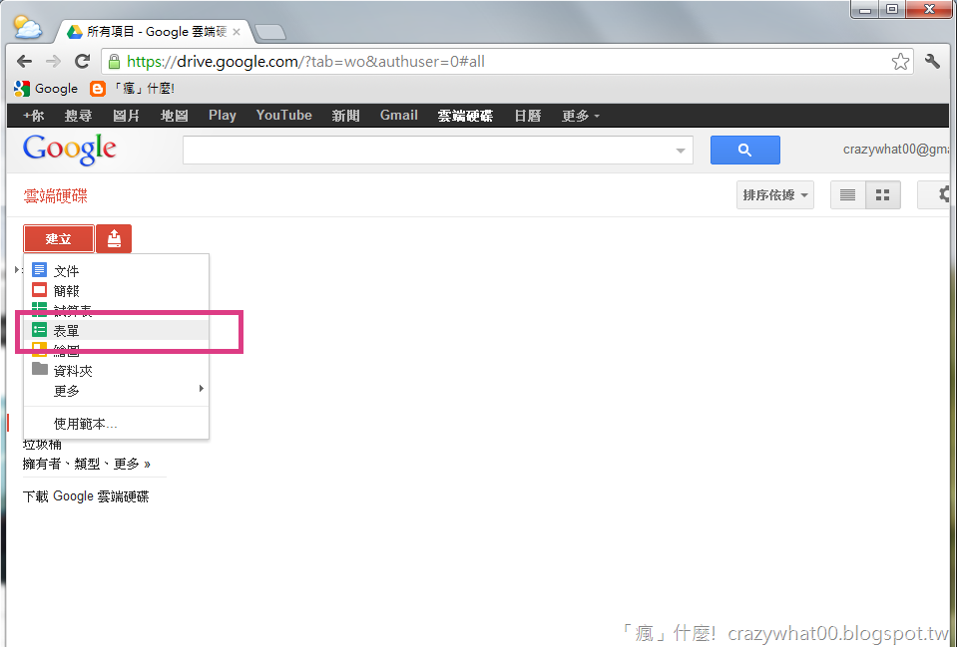The image size is (957, 647).
Task: Click the Google Drive tab favicon
Action: tap(75, 32)
